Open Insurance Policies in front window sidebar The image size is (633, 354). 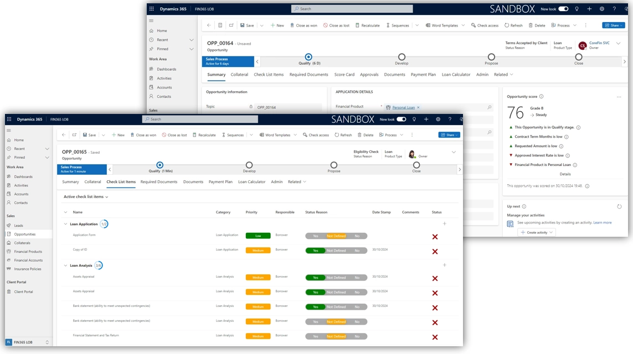[x=28, y=269]
